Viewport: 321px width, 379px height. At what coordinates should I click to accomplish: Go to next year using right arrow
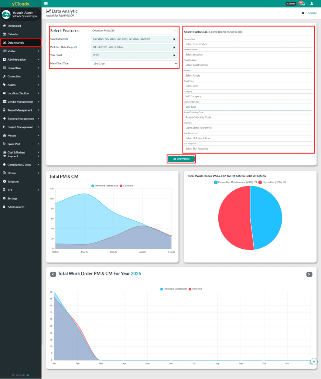[x=309, y=274]
